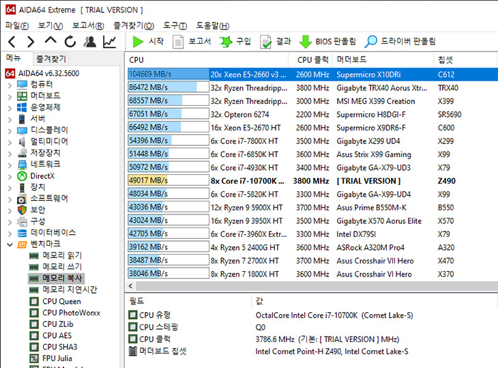Click BIOS 판올림 download arrow
Viewport: 498px width, 368px height.
pyautogui.click(x=327, y=42)
